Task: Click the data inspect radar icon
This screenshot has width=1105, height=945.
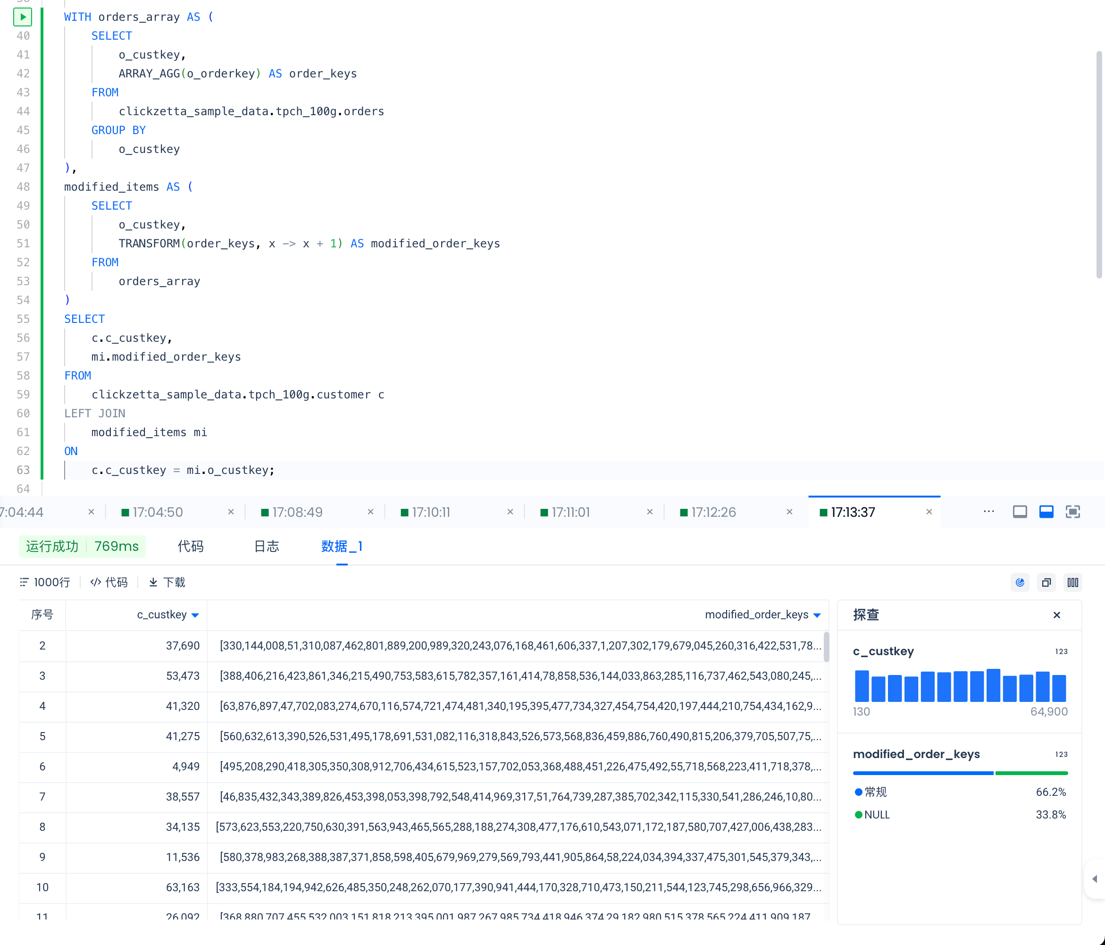Action: pyautogui.click(x=1020, y=582)
